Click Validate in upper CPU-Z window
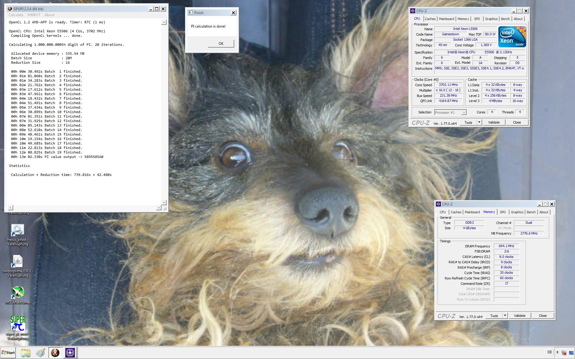Image resolution: width=575 pixels, height=359 pixels. pyautogui.click(x=494, y=122)
